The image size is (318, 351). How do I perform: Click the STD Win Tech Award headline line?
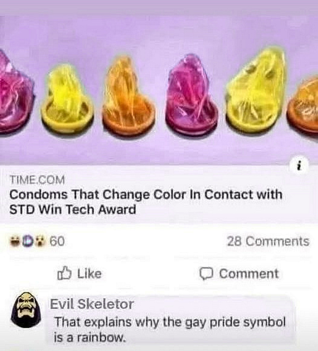click(72, 209)
